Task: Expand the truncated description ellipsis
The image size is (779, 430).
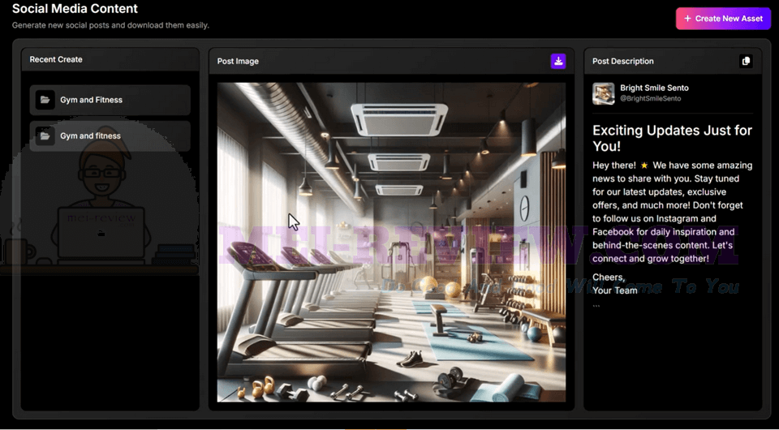Action: [x=596, y=304]
